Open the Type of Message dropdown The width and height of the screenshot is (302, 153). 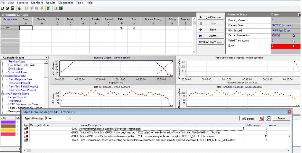69,118
